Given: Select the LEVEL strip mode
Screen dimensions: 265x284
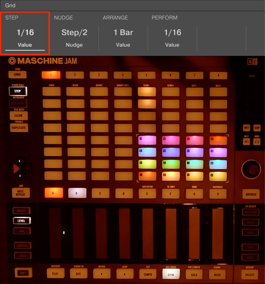Looking at the screenshot, I should point(22,221).
